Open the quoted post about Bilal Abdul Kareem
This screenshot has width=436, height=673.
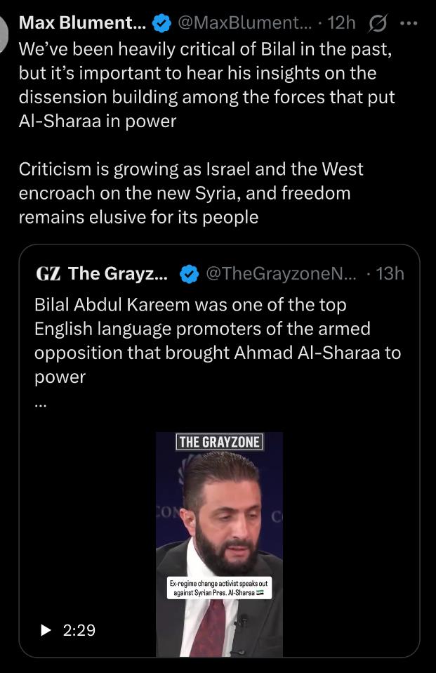click(218, 341)
